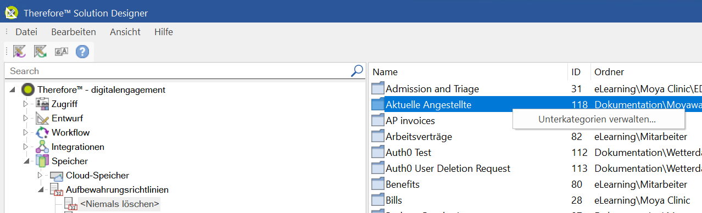Expand the Integrationen tree node

pos(25,147)
